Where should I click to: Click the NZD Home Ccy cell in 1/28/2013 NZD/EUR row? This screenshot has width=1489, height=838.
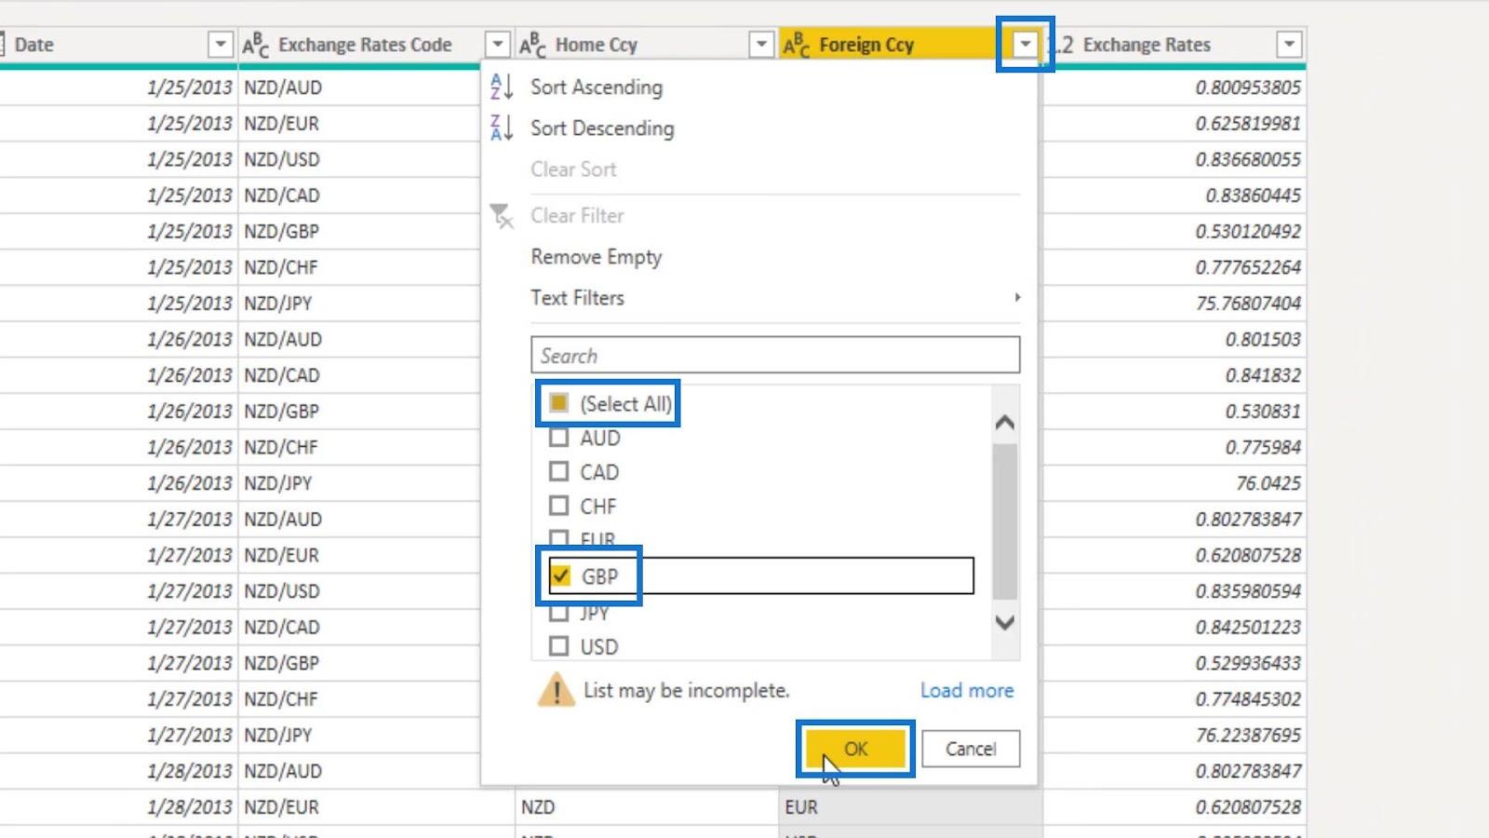(647, 807)
